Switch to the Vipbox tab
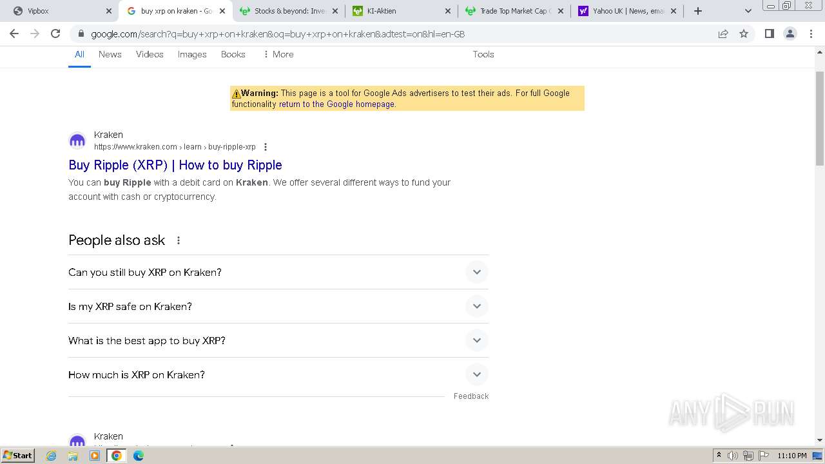 (x=62, y=11)
